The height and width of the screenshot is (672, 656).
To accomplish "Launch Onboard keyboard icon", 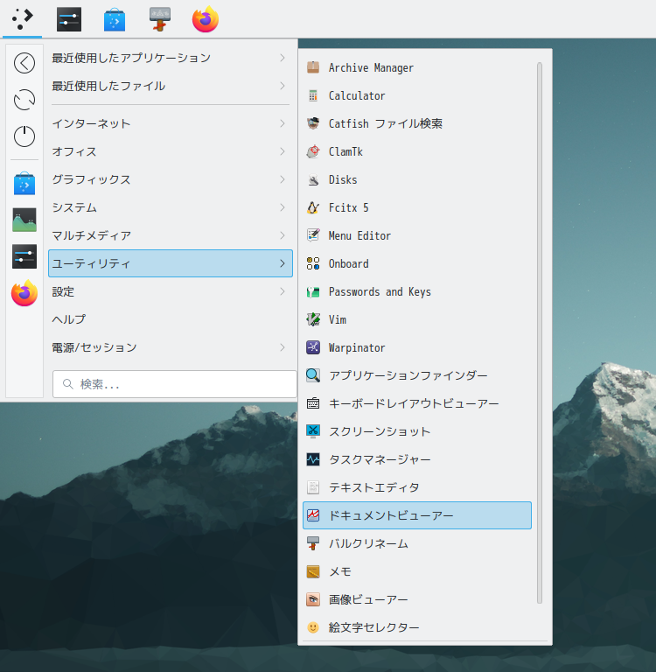I will (313, 263).
